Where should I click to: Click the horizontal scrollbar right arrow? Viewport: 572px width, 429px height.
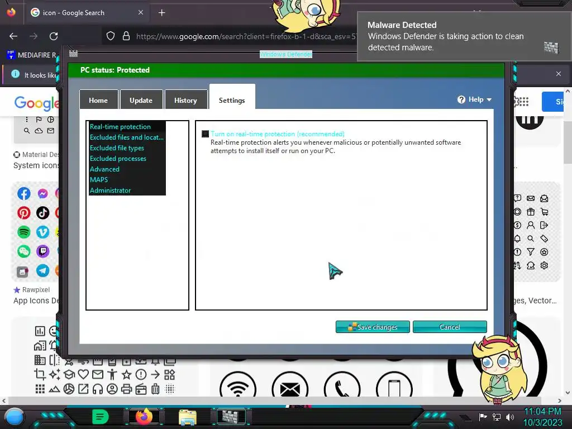560,401
